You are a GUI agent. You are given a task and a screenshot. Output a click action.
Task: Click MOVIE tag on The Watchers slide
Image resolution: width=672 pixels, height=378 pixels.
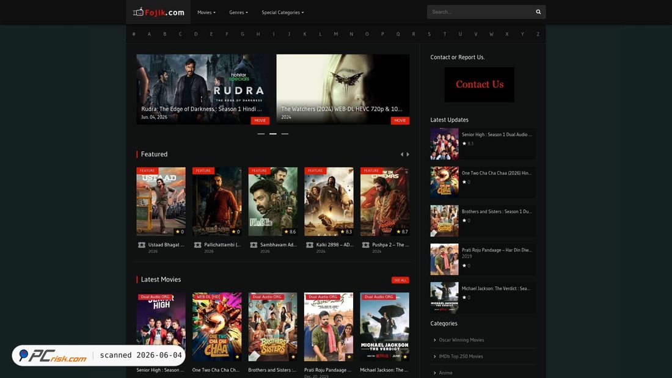[400, 120]
